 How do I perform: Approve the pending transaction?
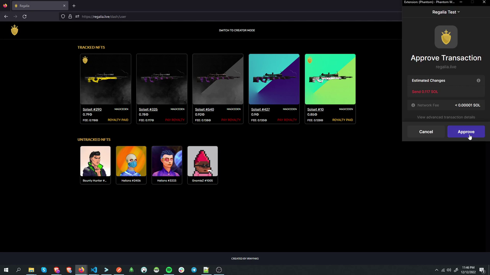[x=466, y=131]
